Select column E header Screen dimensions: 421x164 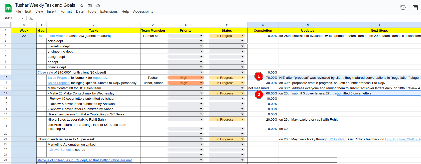pyautogui.click(x=185, y=25)
